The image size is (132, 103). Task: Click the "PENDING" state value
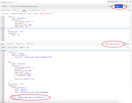[x=21, y=54]
